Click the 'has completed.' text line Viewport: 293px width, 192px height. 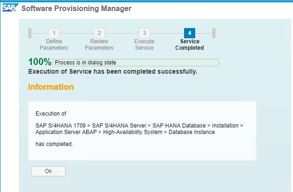[54, 144]
